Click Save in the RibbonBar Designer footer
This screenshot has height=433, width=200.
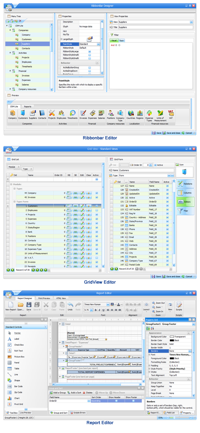click(157, 133)
